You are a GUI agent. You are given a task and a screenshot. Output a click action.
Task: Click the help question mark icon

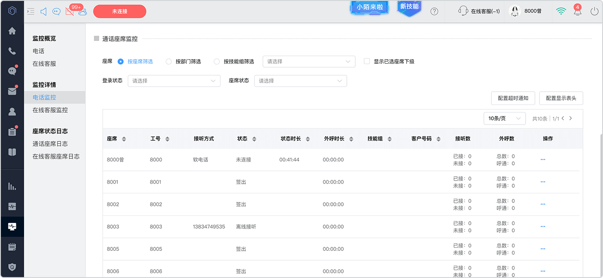click(x=434, y=12)
